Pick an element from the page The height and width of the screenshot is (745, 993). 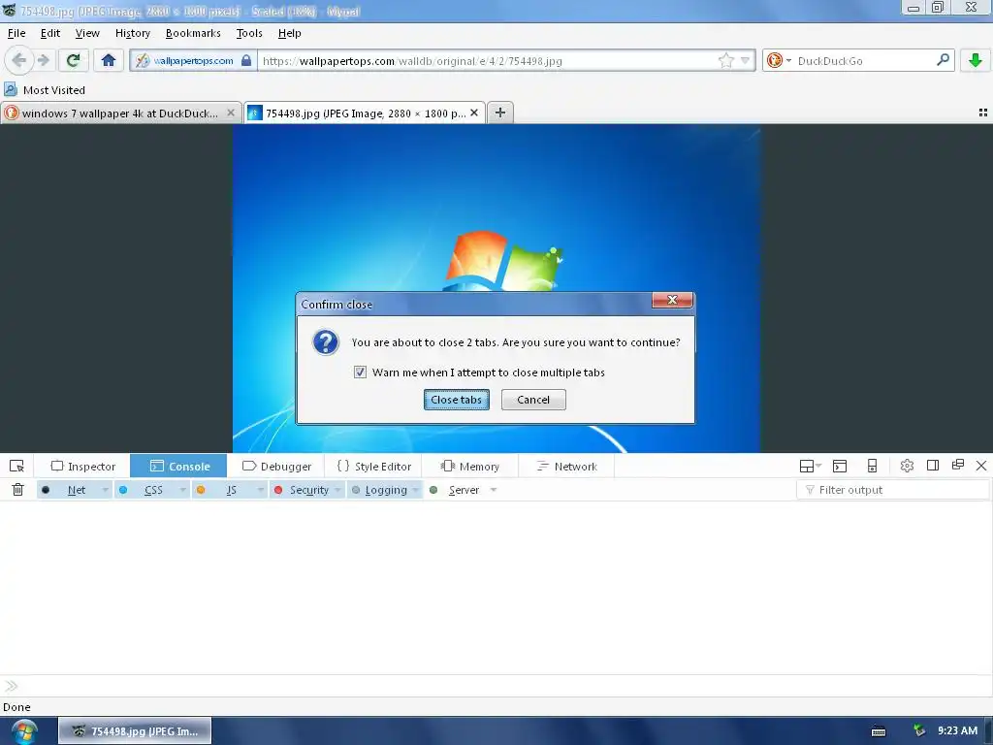[x=17, y=467]
